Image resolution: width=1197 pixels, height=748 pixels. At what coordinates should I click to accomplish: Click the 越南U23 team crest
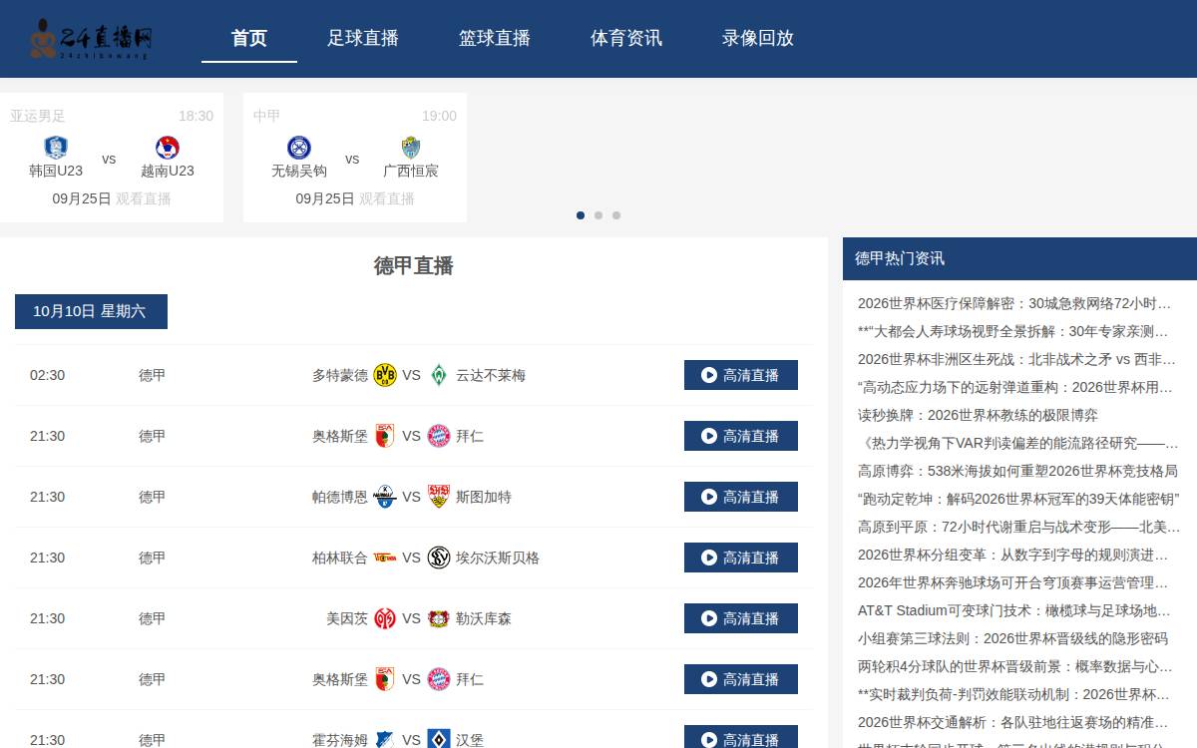[168, 148]
